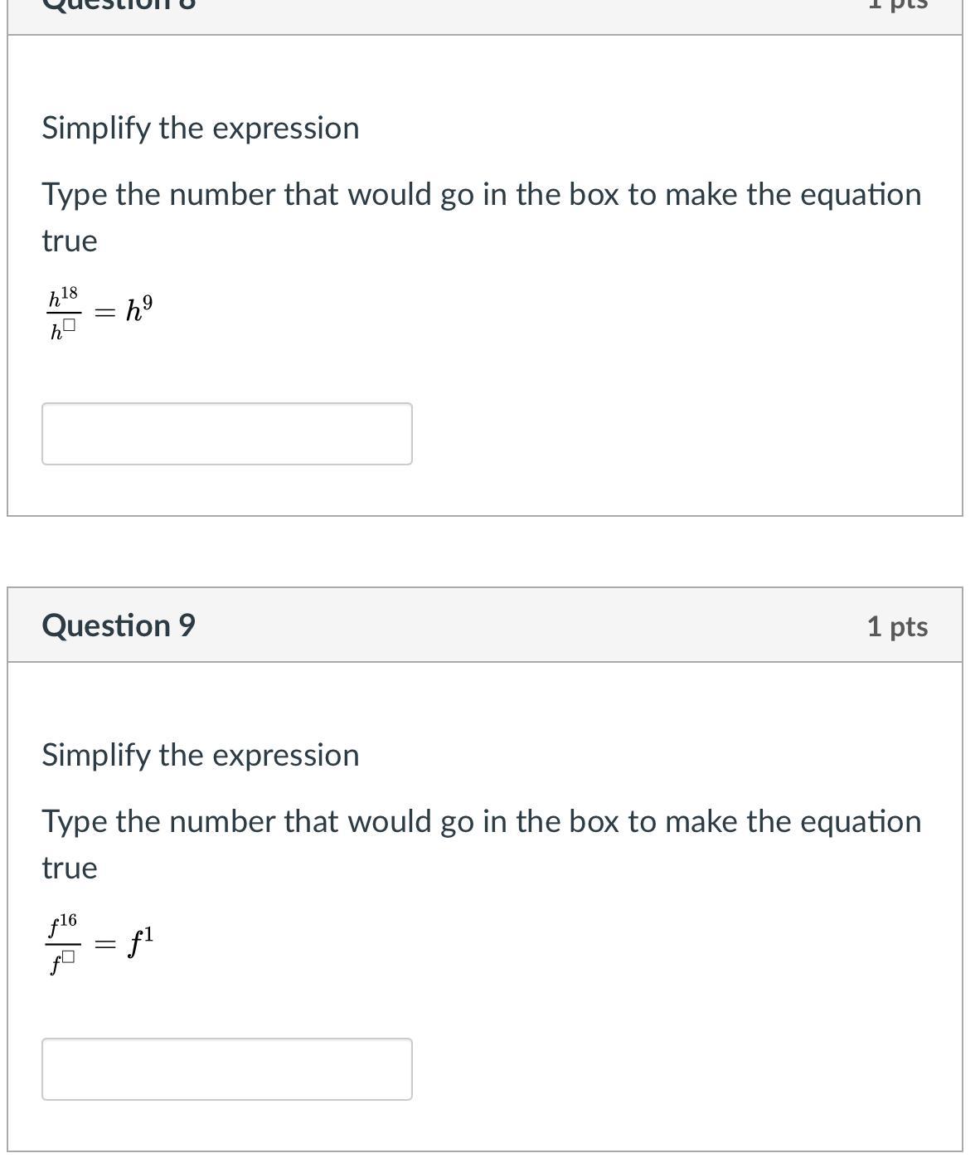Click the word 'true' in Question 8

click(x=70, y=241)
